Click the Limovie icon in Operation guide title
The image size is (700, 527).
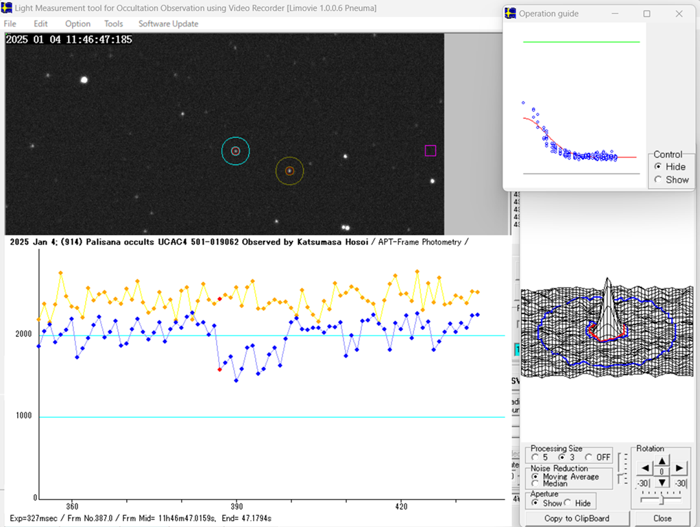(511, 14)
